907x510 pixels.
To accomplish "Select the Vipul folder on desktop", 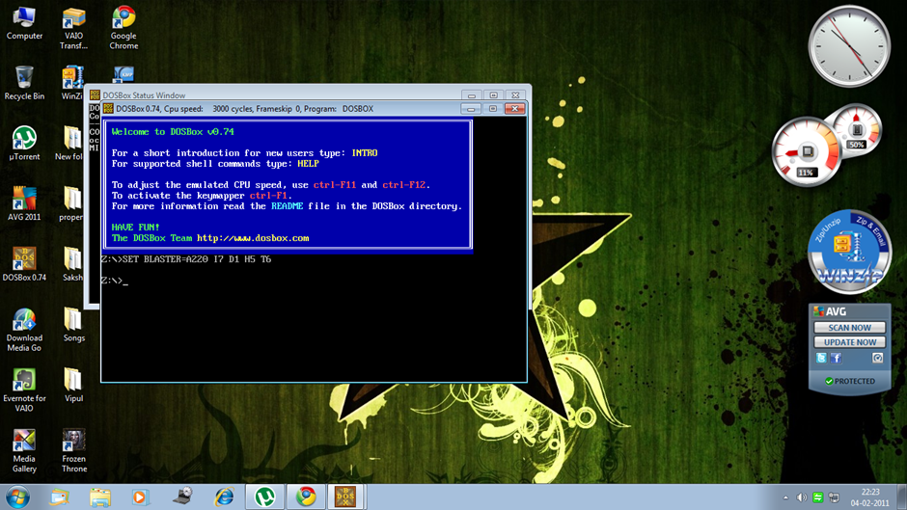I will [73, 385].
